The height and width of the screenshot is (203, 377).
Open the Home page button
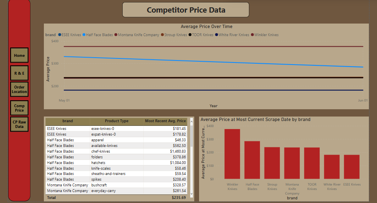[x=19, y=56]
